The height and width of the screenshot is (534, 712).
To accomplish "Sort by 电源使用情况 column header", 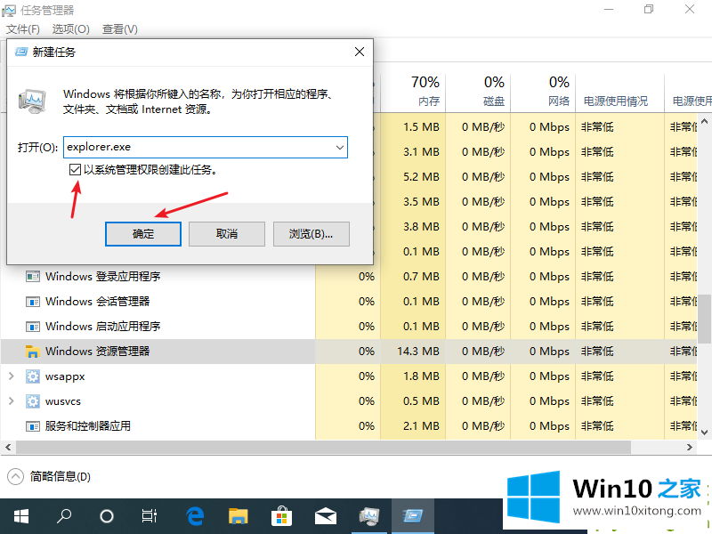I will (619, 93).
